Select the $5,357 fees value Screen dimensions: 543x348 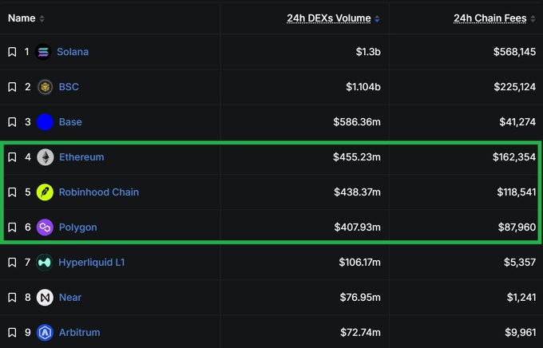tap(520, 263)
